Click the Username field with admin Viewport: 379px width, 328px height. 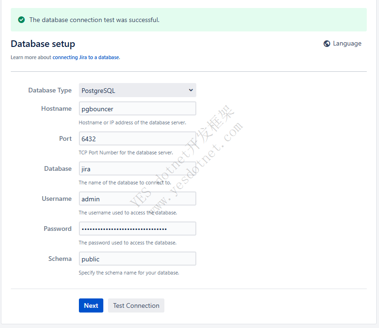(137, 199)
